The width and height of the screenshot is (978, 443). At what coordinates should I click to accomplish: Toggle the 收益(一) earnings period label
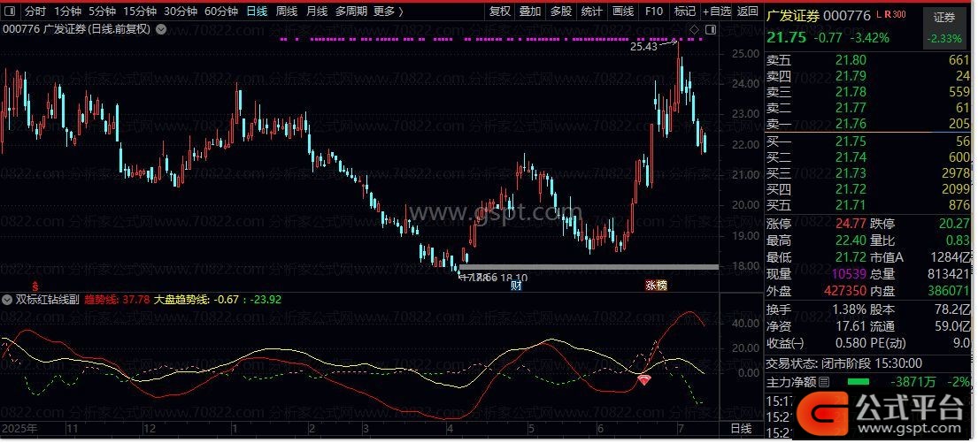[785, 343]
